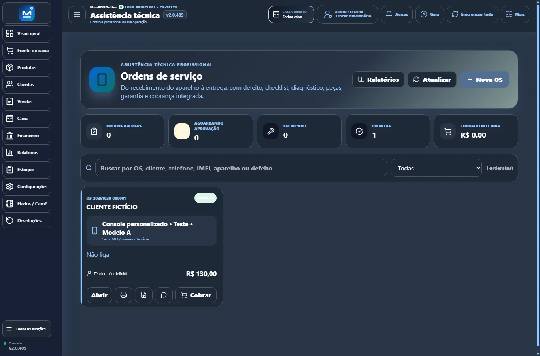Show Todas as funções list
This screenshot has height=356, width=540.
point(27,329)
